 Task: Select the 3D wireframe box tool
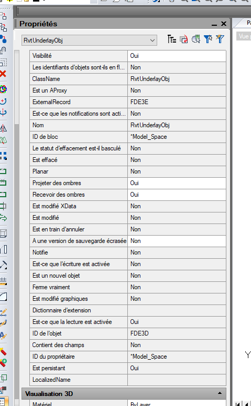3,234
